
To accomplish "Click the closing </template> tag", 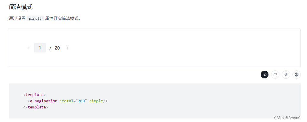I will click(36, 107).
